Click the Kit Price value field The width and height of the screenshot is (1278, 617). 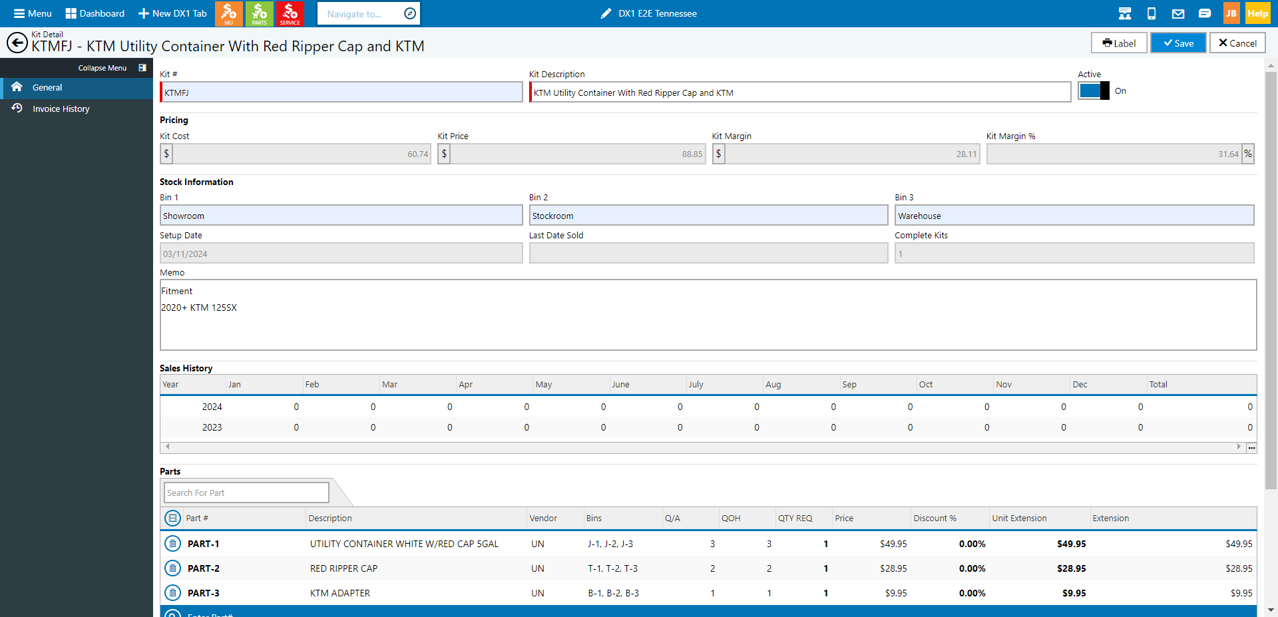pos(578,154)
